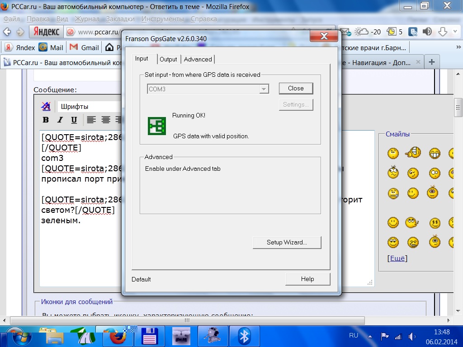Center-align the message text

click(106, 120)
